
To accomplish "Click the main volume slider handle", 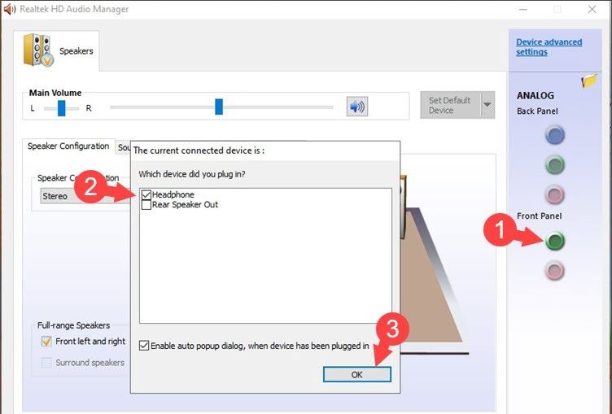I will (219, 107).
